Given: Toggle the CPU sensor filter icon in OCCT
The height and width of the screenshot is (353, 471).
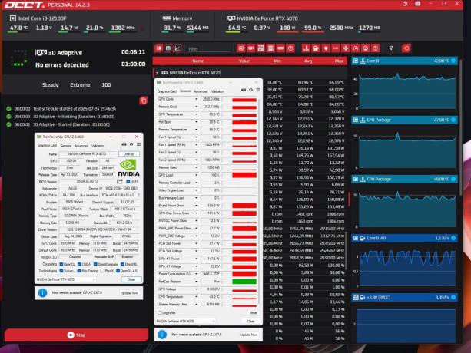Looking at the screenshot, I should coord(241,48).
